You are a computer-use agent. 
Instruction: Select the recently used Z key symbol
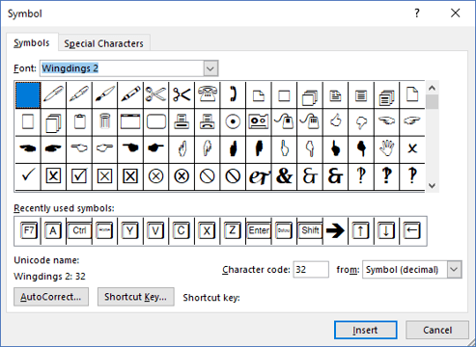point(233,230)
